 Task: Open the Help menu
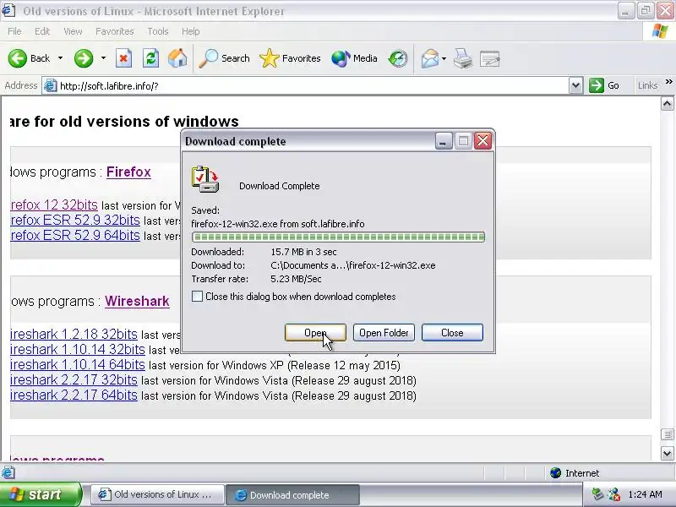click(191, 31)
